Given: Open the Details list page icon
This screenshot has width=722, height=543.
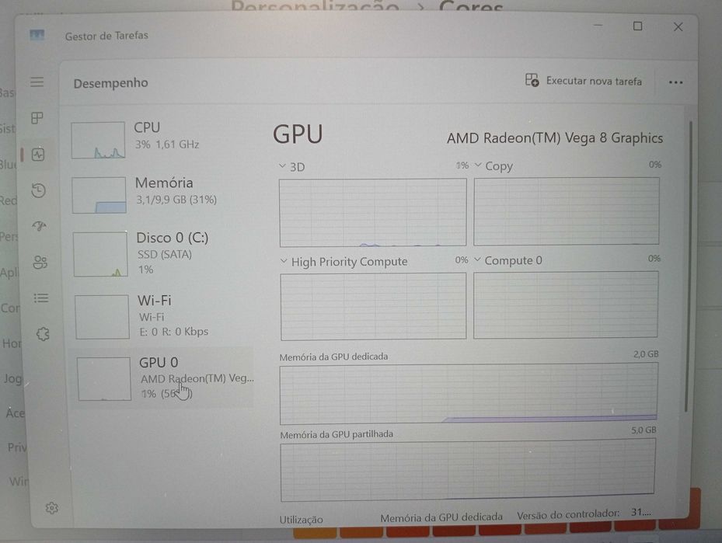Looking at the screenshot, I should coord(41,298).
